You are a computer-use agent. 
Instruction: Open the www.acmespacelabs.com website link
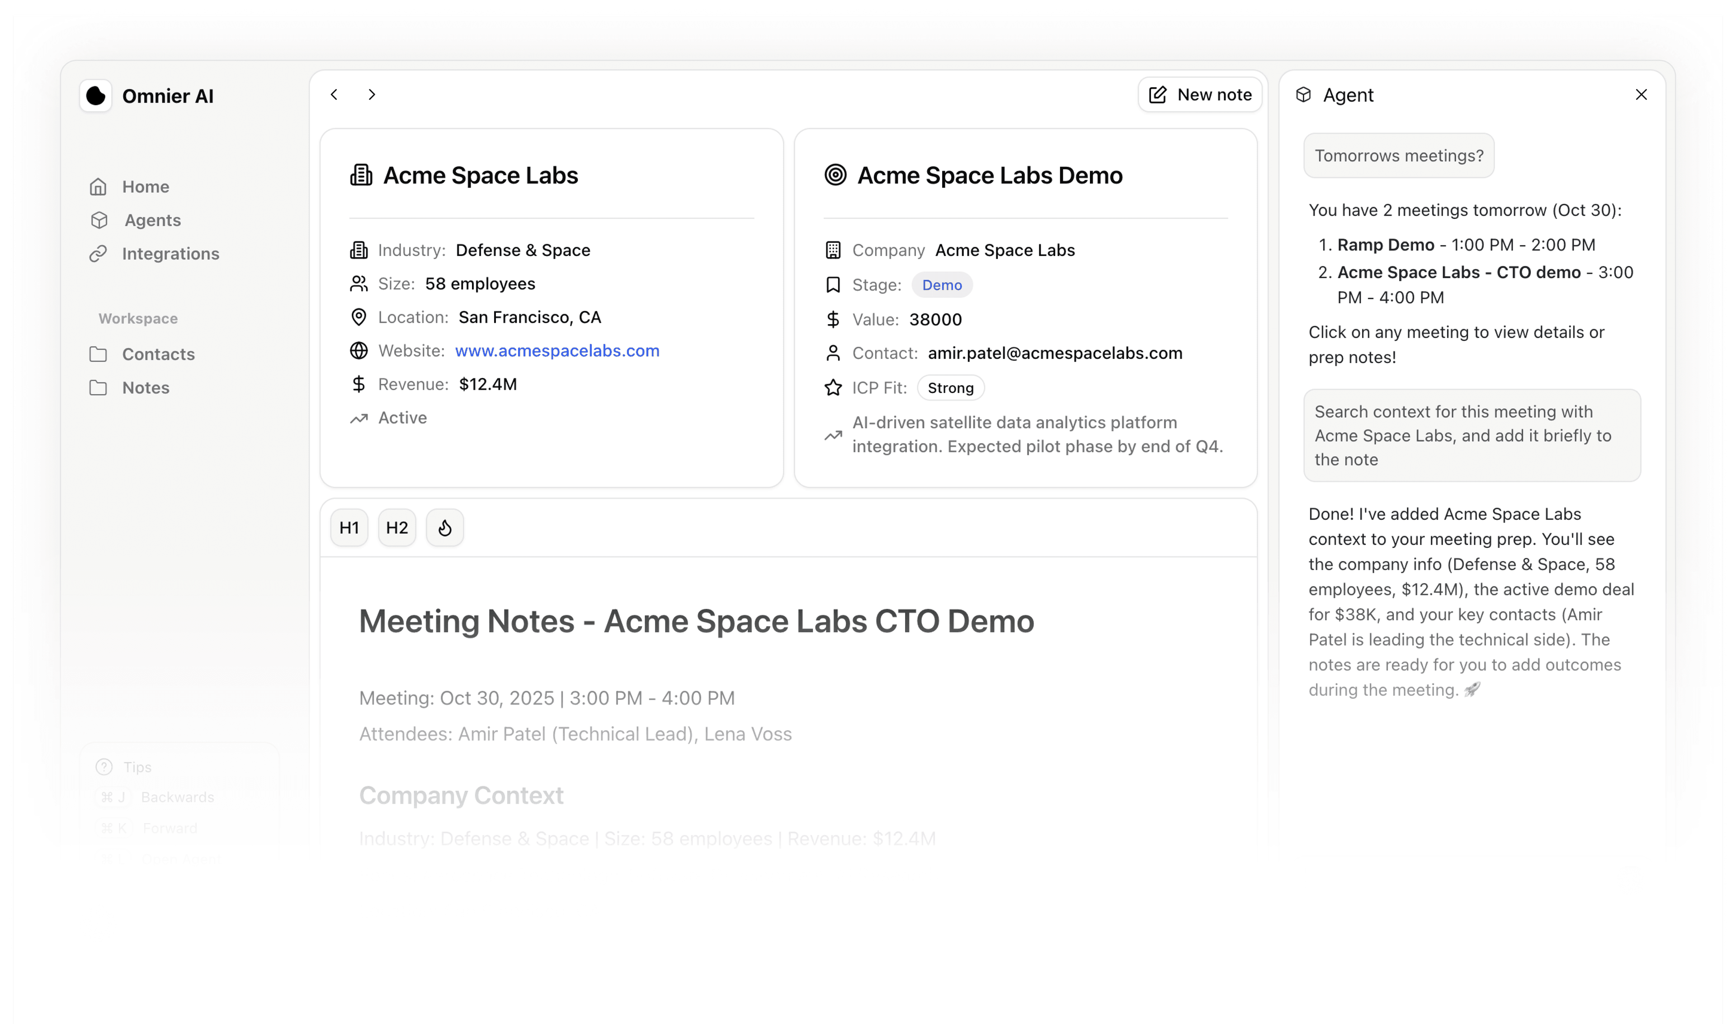(557, 350)
